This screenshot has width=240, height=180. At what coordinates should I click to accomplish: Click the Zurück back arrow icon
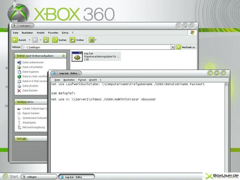15,40
